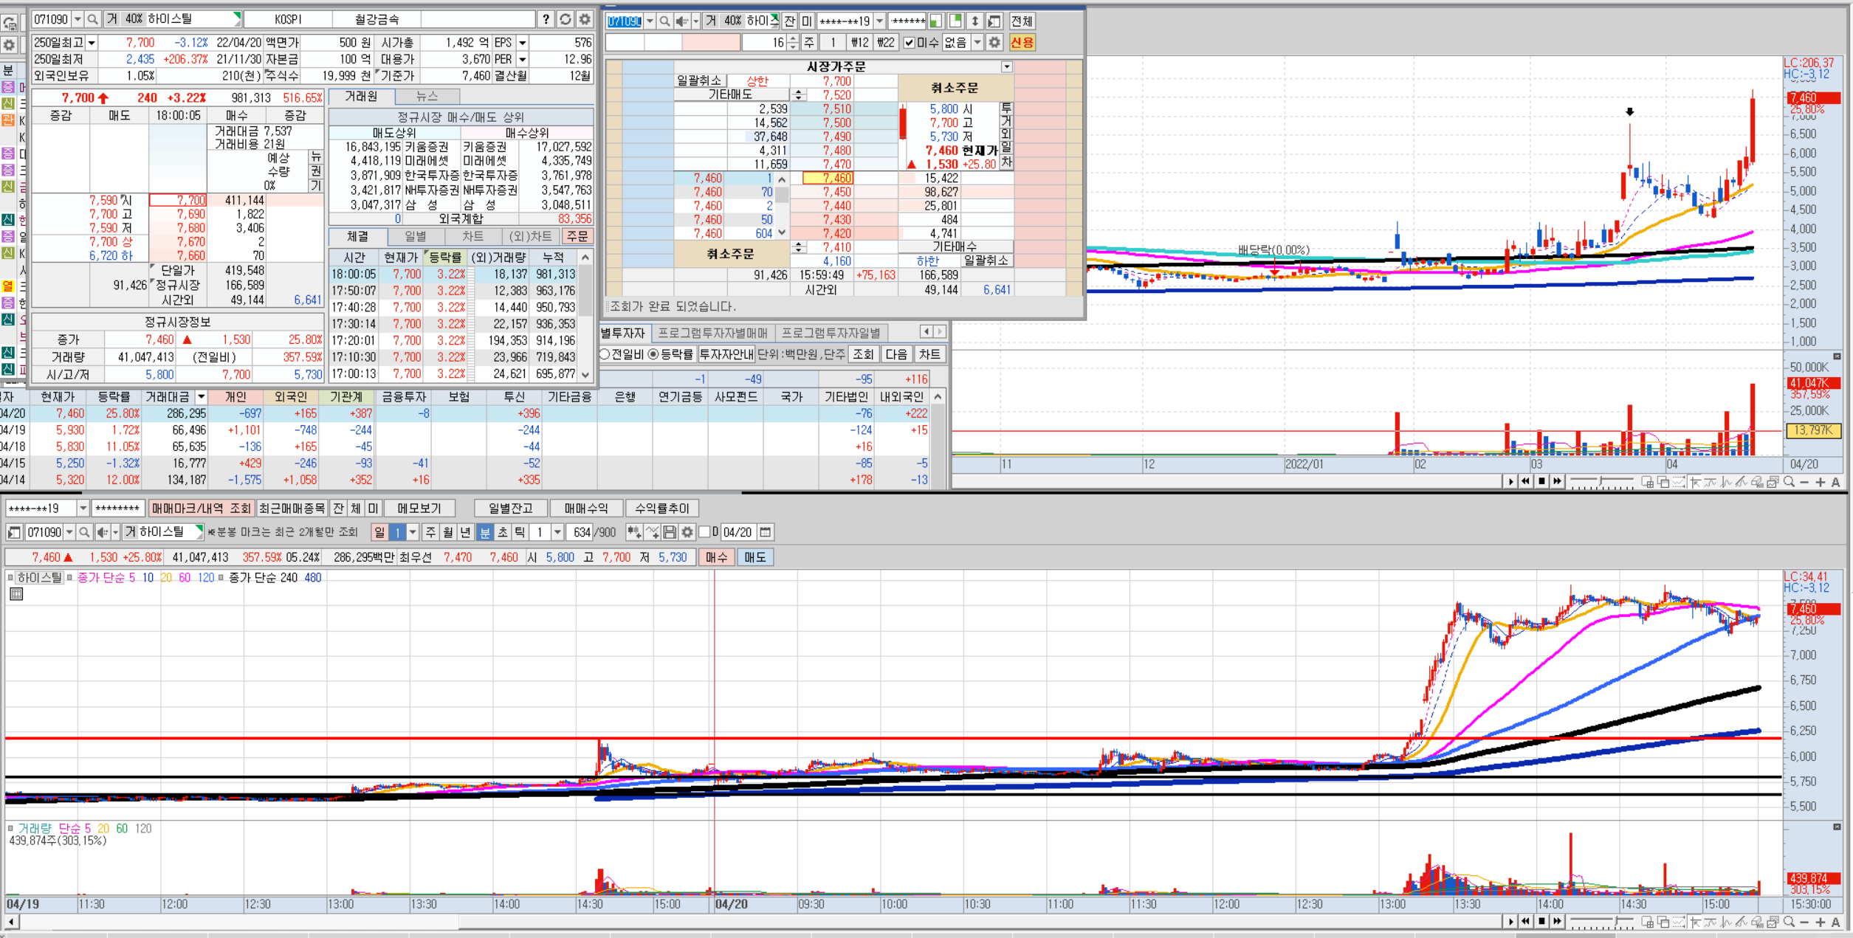Image resolution: width=1853 pixels, height=938 pixels.
Task: Open the 250일최고 dropdown arrow
Action: (92, 43)
